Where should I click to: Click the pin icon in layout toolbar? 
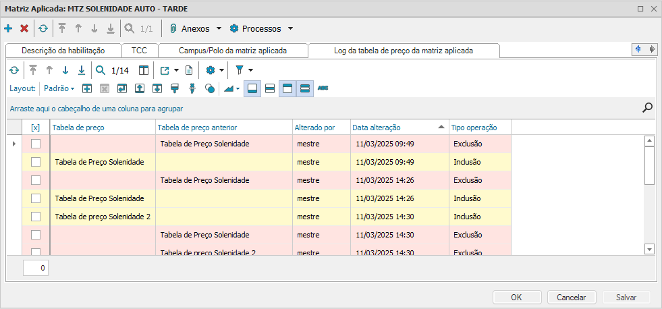tap(192, 88)
